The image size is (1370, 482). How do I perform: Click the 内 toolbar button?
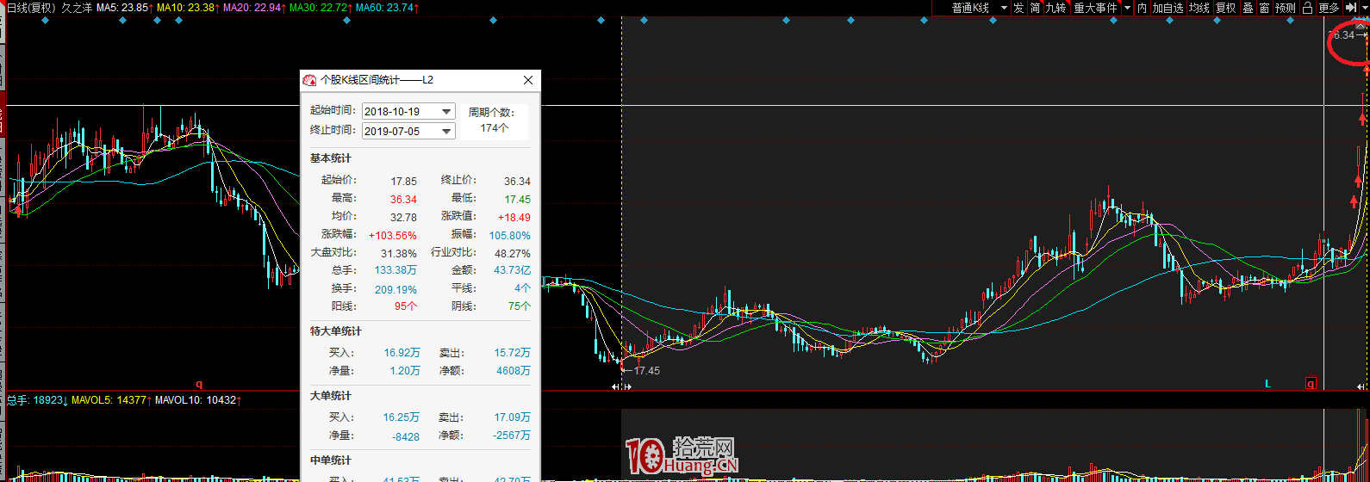[x=1142, y=8]
